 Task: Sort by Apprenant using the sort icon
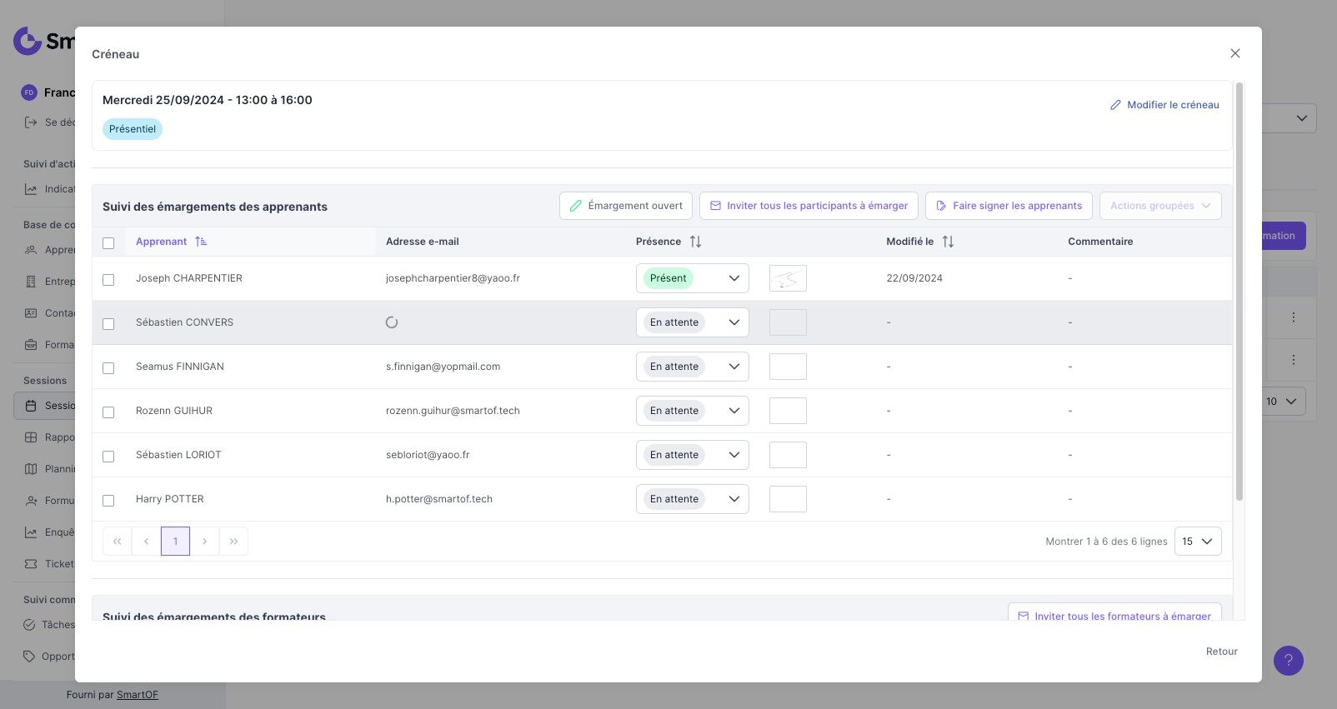(201, 242)
